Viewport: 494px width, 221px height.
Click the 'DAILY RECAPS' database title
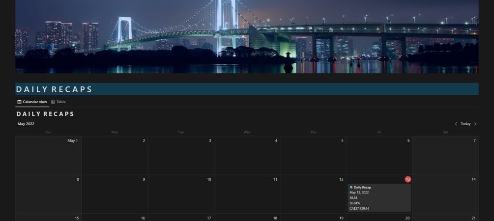pos(45,114)
